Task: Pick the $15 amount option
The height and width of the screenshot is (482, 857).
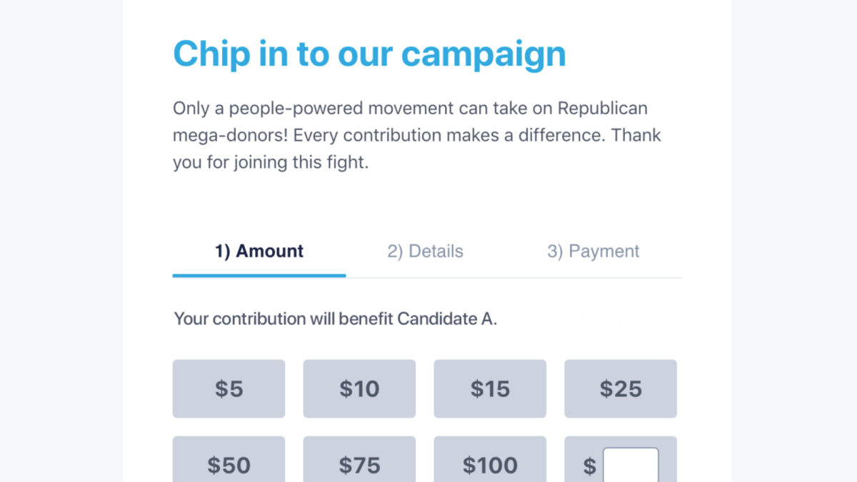Action: [x=490, y=388]
